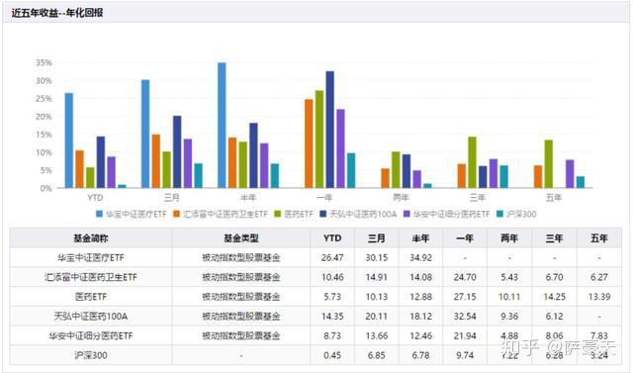This screenshot has height=373, width=633.
Task: Select the 24.70 one-year value
Action: click(465, 277)
